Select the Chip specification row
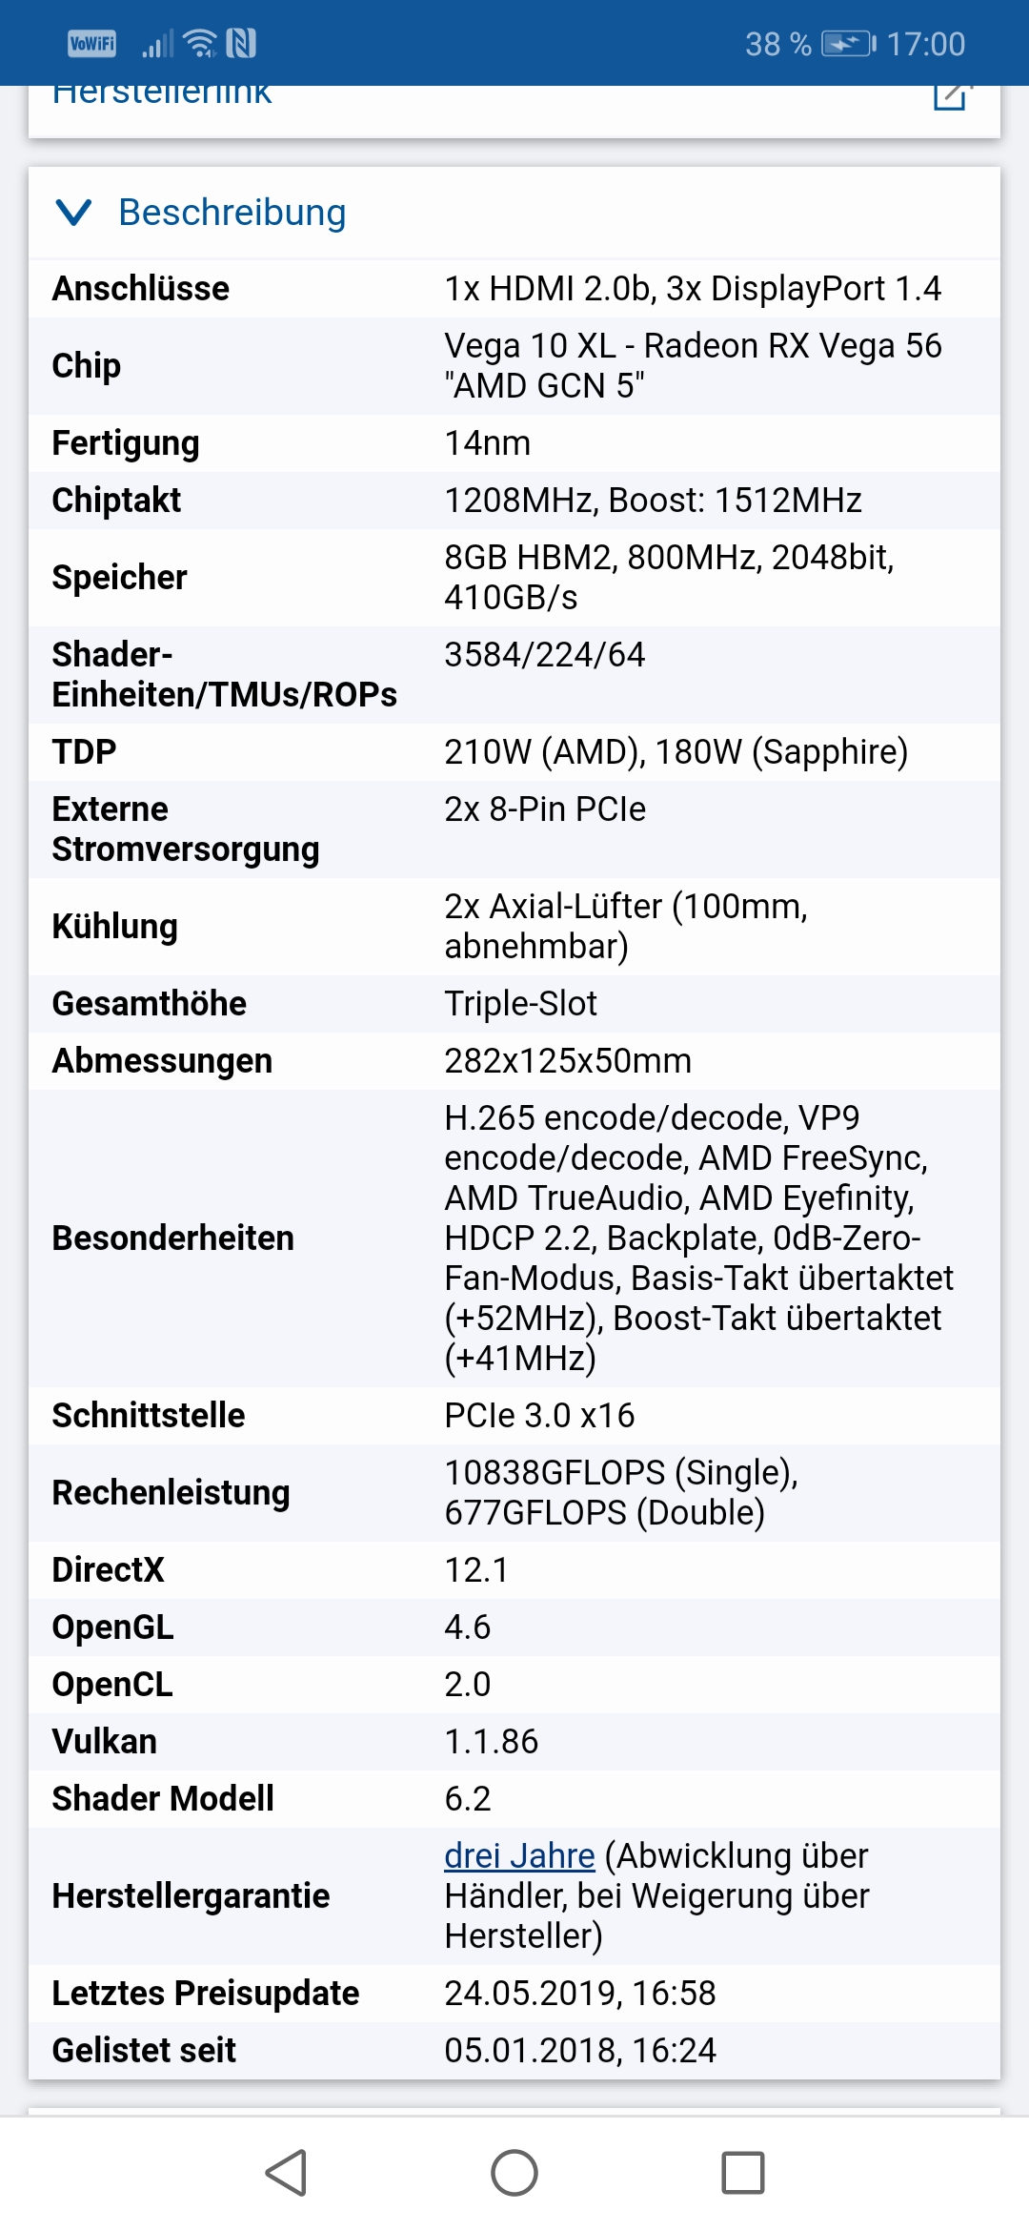 point(514,366)
